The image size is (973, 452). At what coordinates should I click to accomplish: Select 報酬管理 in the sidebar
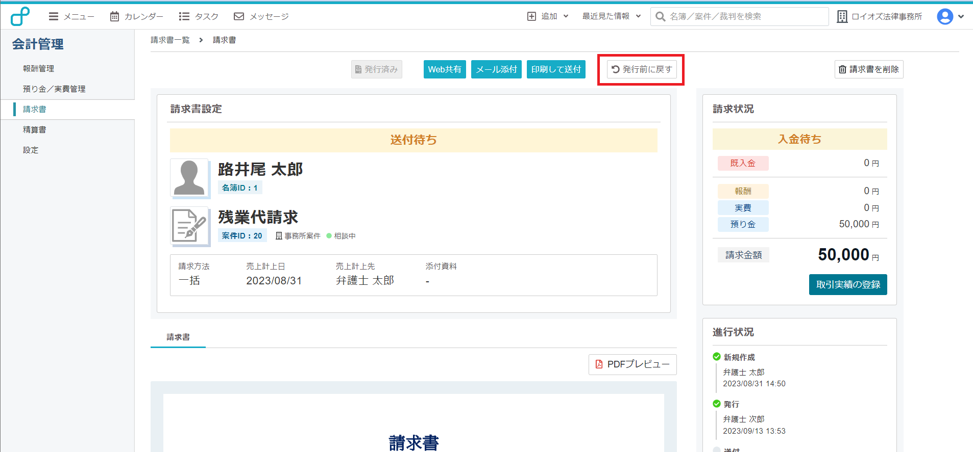point(38,68)
